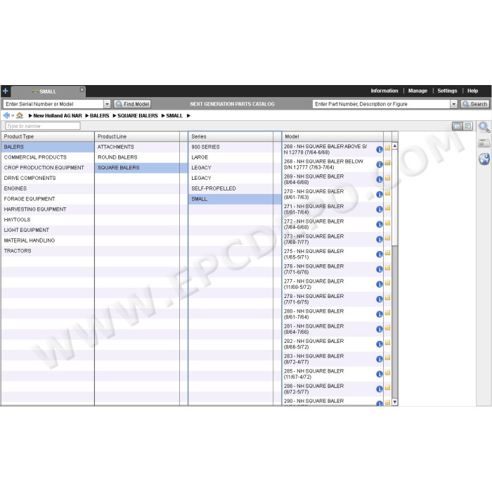Click the Search button

[474, 104]
